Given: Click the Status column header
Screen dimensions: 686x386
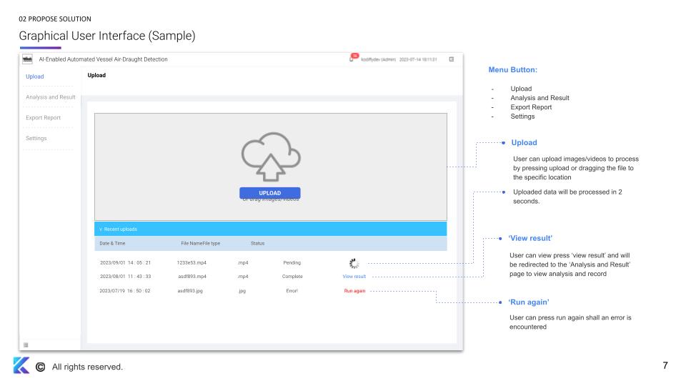Looking at the screenshot, I should pyautogui.click(x=257, y=244).
